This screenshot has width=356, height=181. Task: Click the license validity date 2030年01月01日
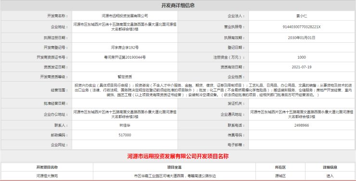pyautogui.click(x=302, y=38)
